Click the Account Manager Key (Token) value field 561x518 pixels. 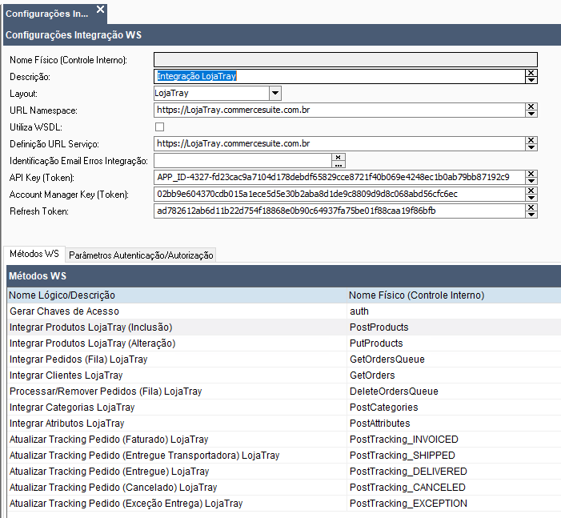point(339,194)
